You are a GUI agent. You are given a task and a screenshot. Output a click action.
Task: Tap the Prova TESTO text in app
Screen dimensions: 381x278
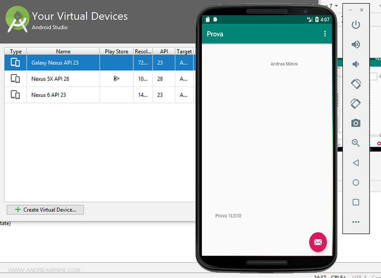pyautogui.click(x=228, y=215)
